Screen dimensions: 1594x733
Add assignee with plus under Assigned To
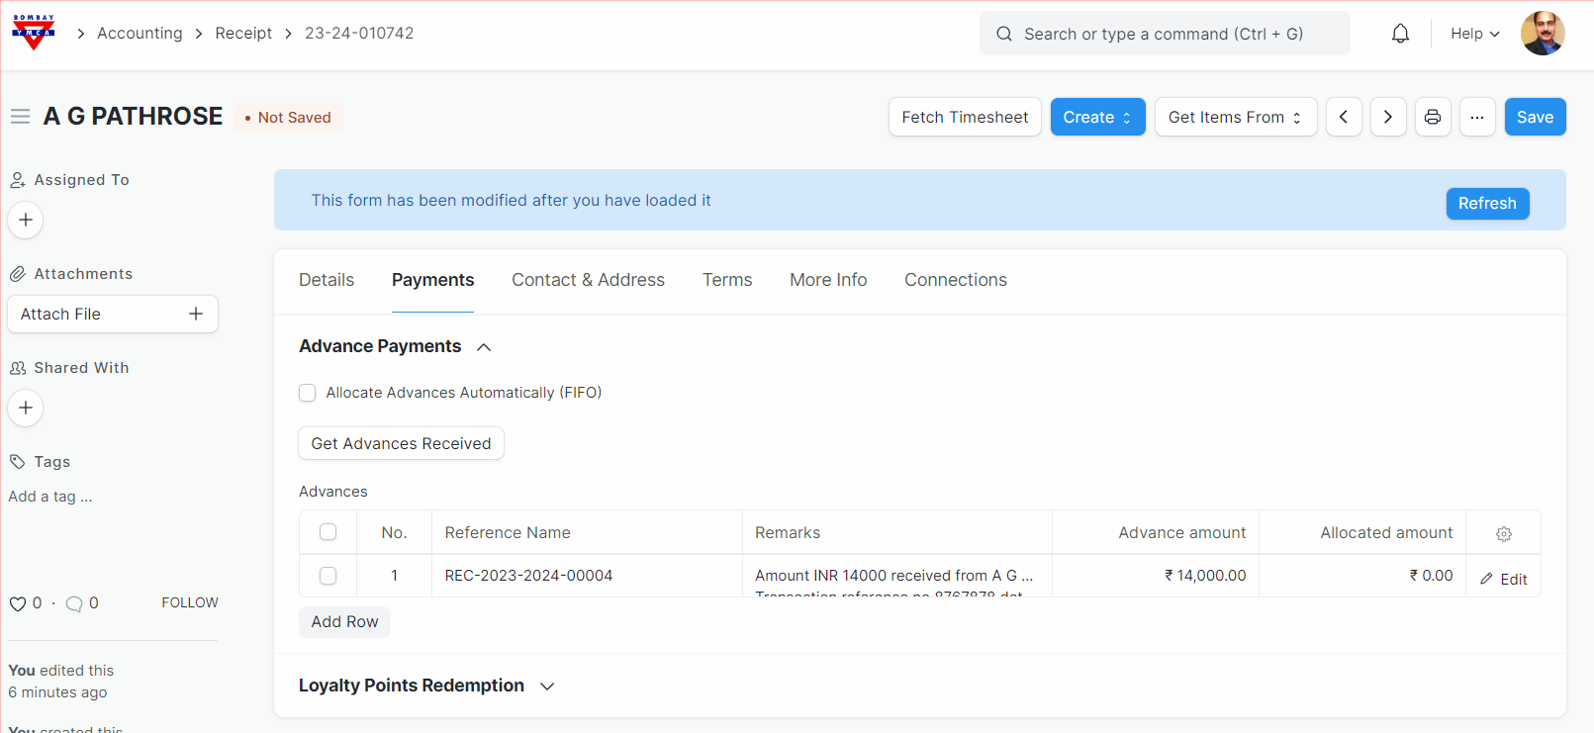pos(26,220)
